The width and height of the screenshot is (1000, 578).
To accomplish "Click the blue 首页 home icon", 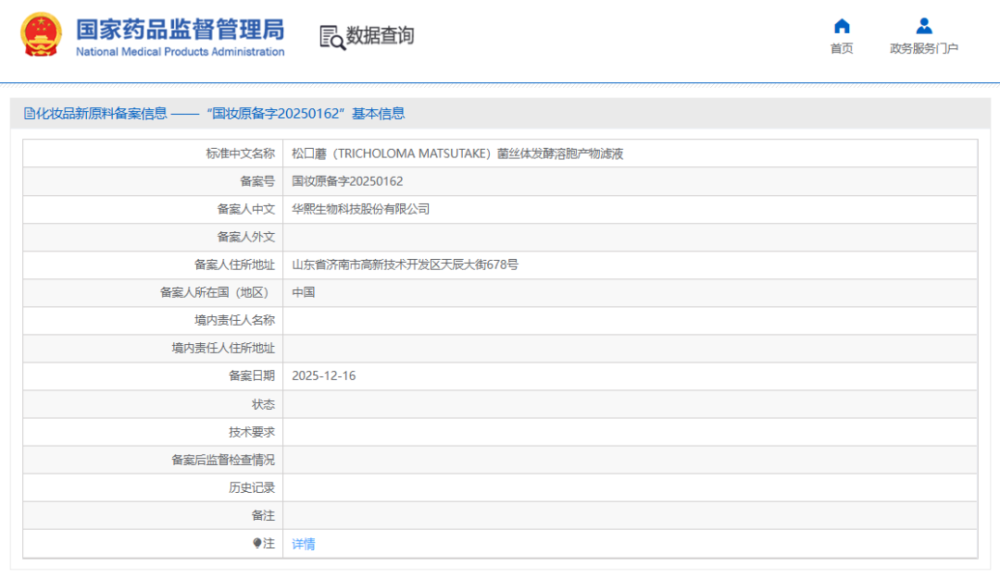I will pyautogui.click(x=841, y=26).
